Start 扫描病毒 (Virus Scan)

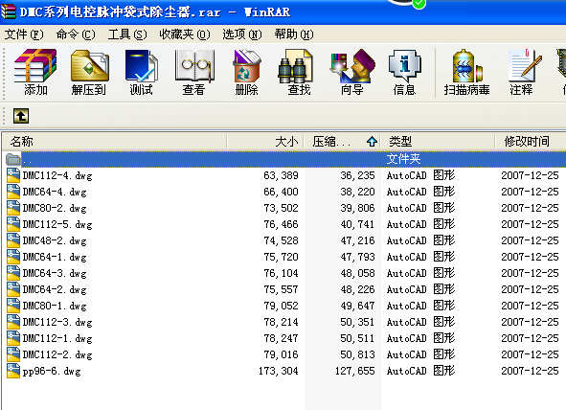tap(466, 72)
